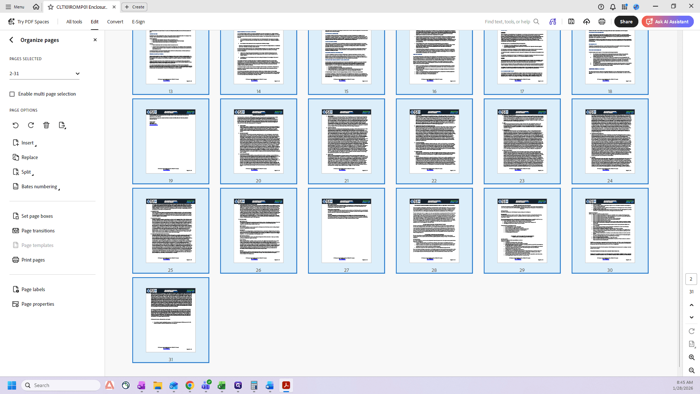Open the Split options
The image size is (700, 394).
(x=23, y=172)
